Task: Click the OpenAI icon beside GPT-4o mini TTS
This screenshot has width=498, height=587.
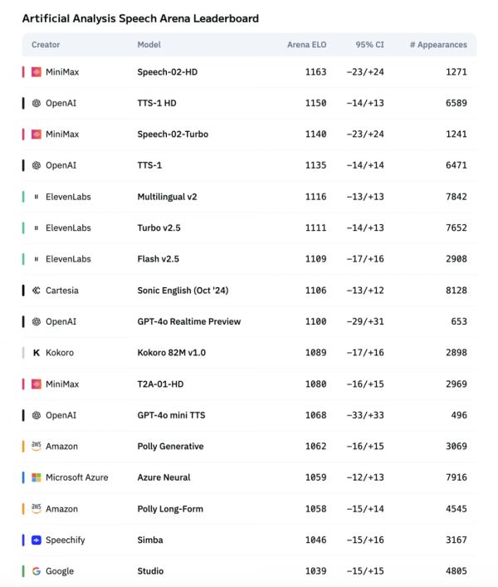Action: tap(37, 415)
